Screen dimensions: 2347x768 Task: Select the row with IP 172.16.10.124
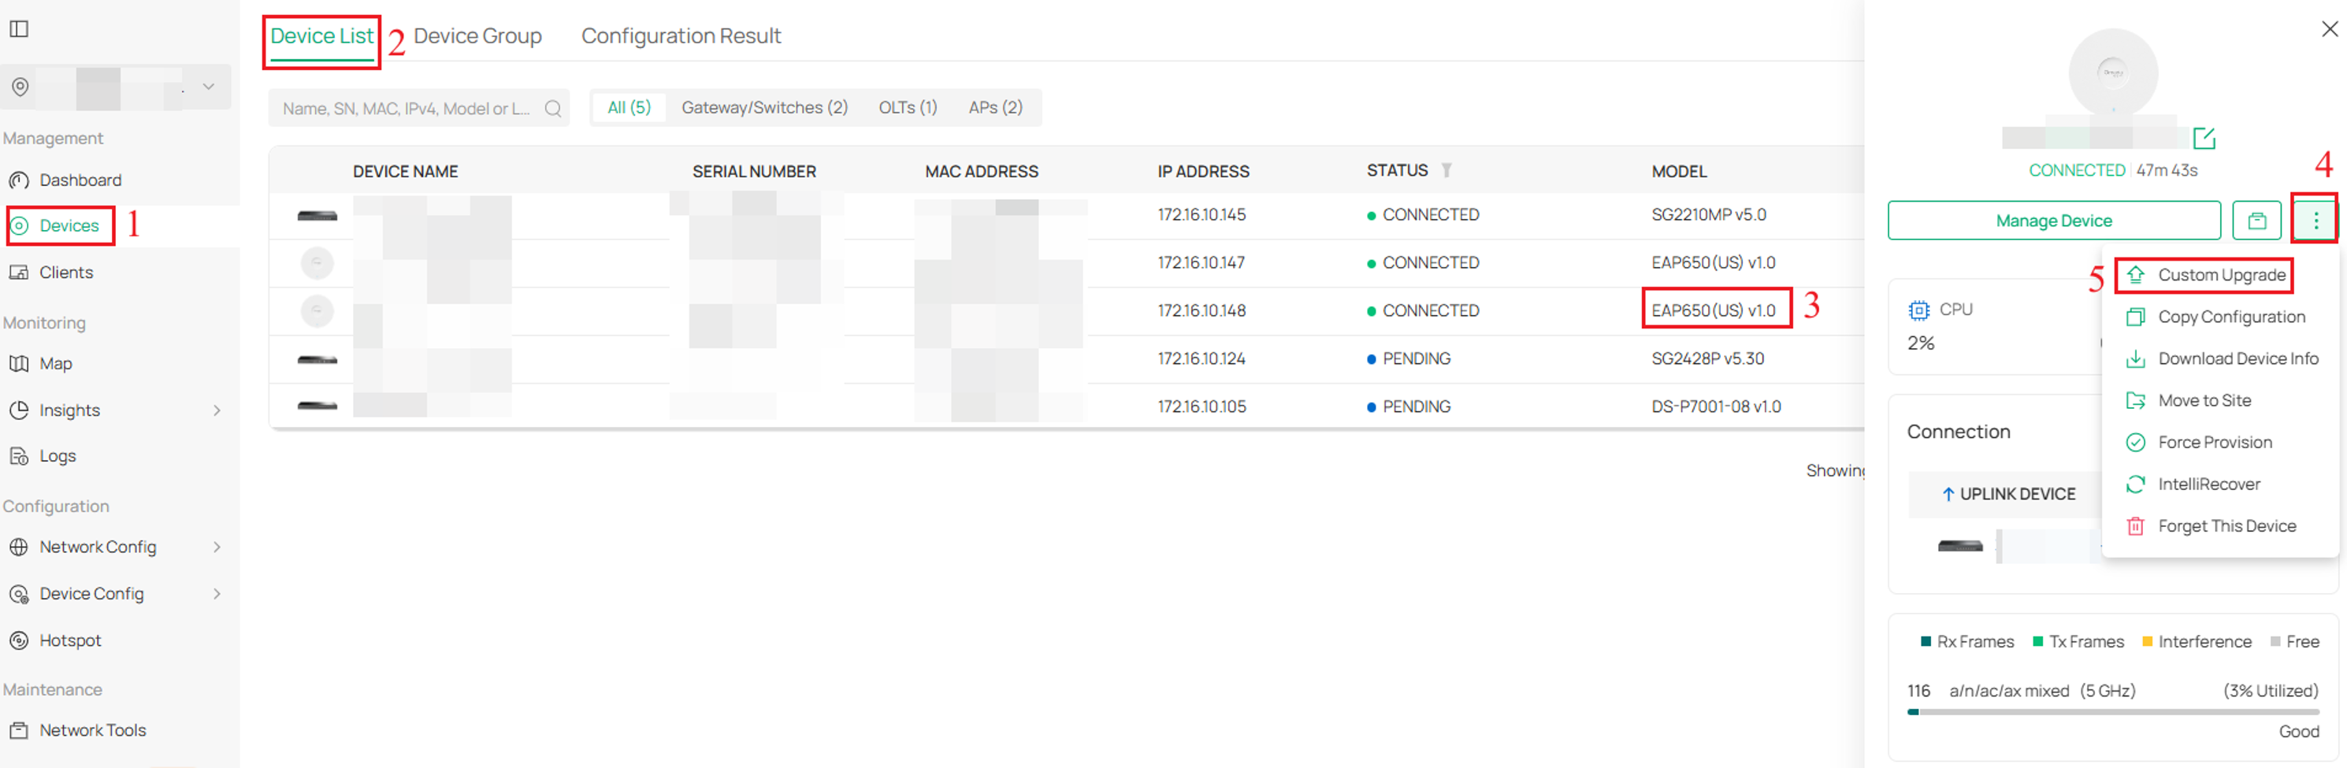pyautogui.click(x=1066, y=359)
